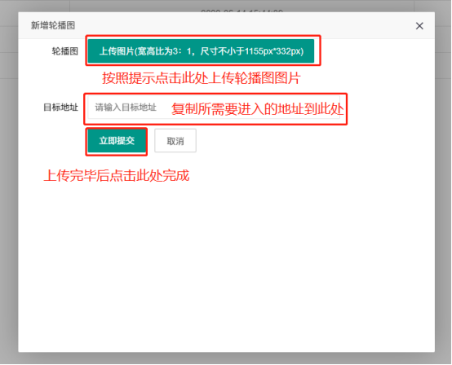
Task: Click the gray dialog header bar
Action: (226, 25)
